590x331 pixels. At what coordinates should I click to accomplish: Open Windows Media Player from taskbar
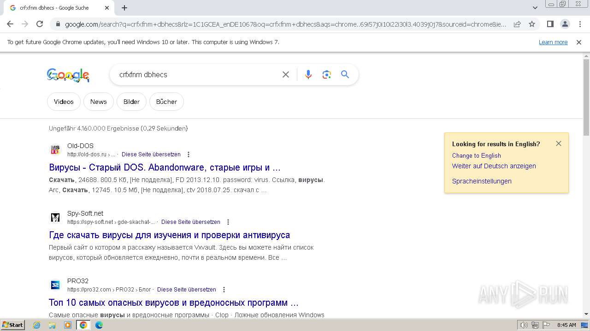[x=68, y=325]
